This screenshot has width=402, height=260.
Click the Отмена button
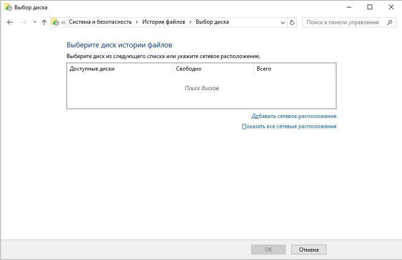pyautogui.click(x=308, y=249)
